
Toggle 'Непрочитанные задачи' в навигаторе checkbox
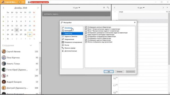[x=86, y=29]
